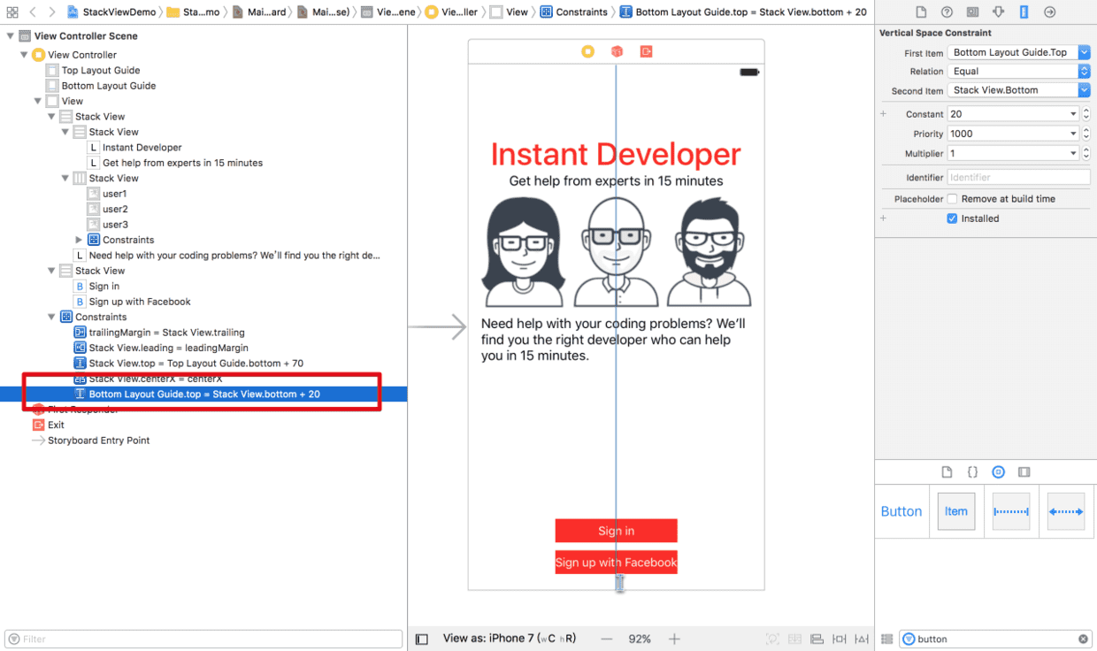Add a variation using plus beside Installed

click(883, 218)
